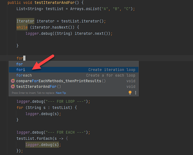This screenshot has height=155, width=193.
Task: Pick 'foreach' Create a for each loop
Action: pos(73,75)
